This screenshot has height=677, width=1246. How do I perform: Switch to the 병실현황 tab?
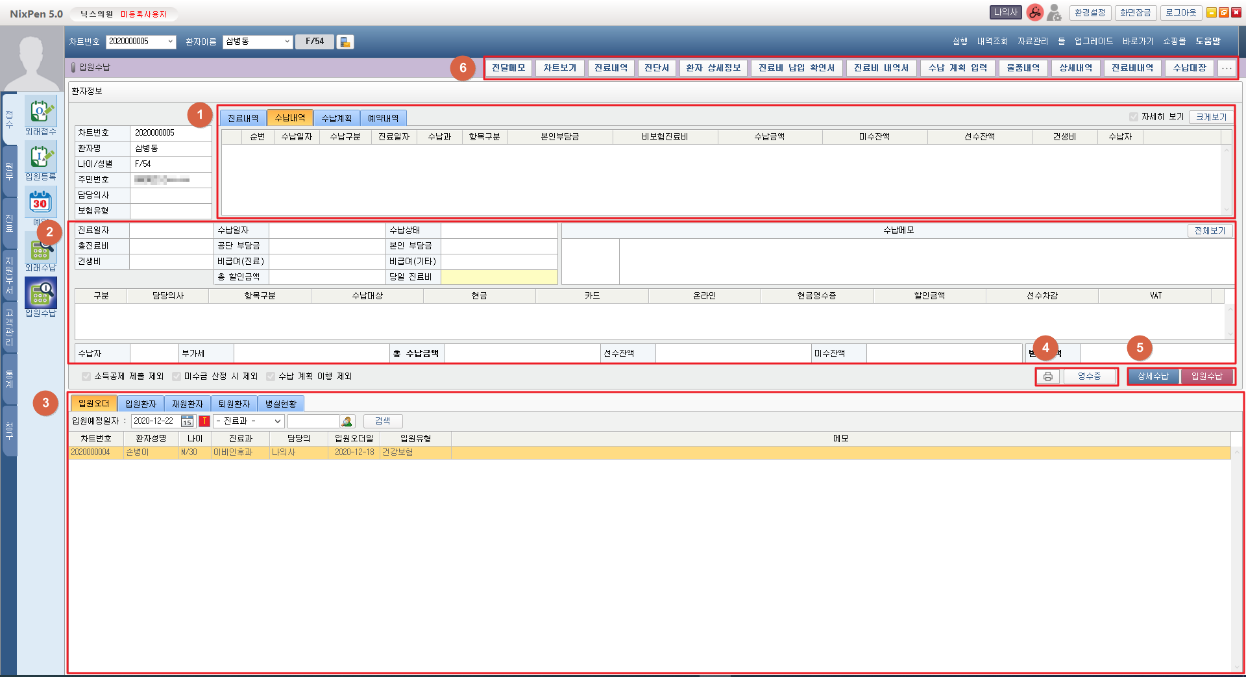pos(280,404)
